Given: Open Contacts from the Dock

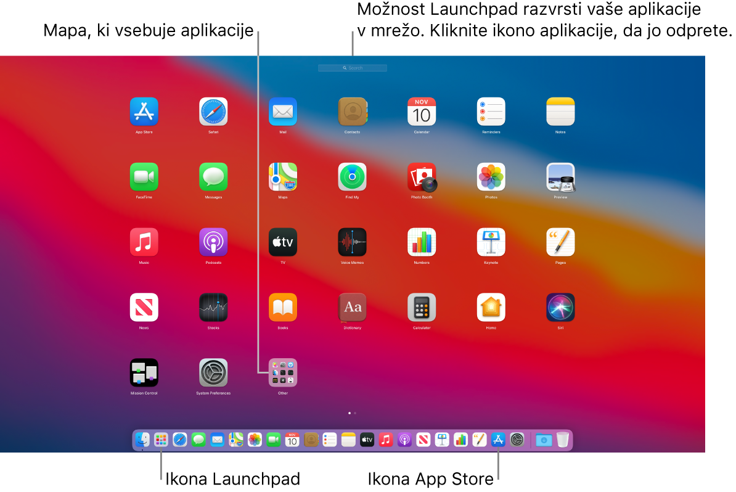Looking at the screenshot, I should [311, 440].
